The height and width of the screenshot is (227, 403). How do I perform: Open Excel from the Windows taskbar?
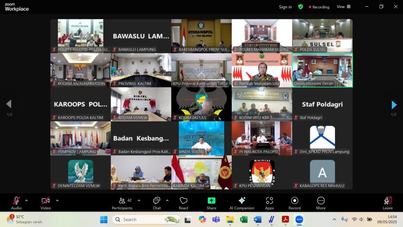click(244, 220)
